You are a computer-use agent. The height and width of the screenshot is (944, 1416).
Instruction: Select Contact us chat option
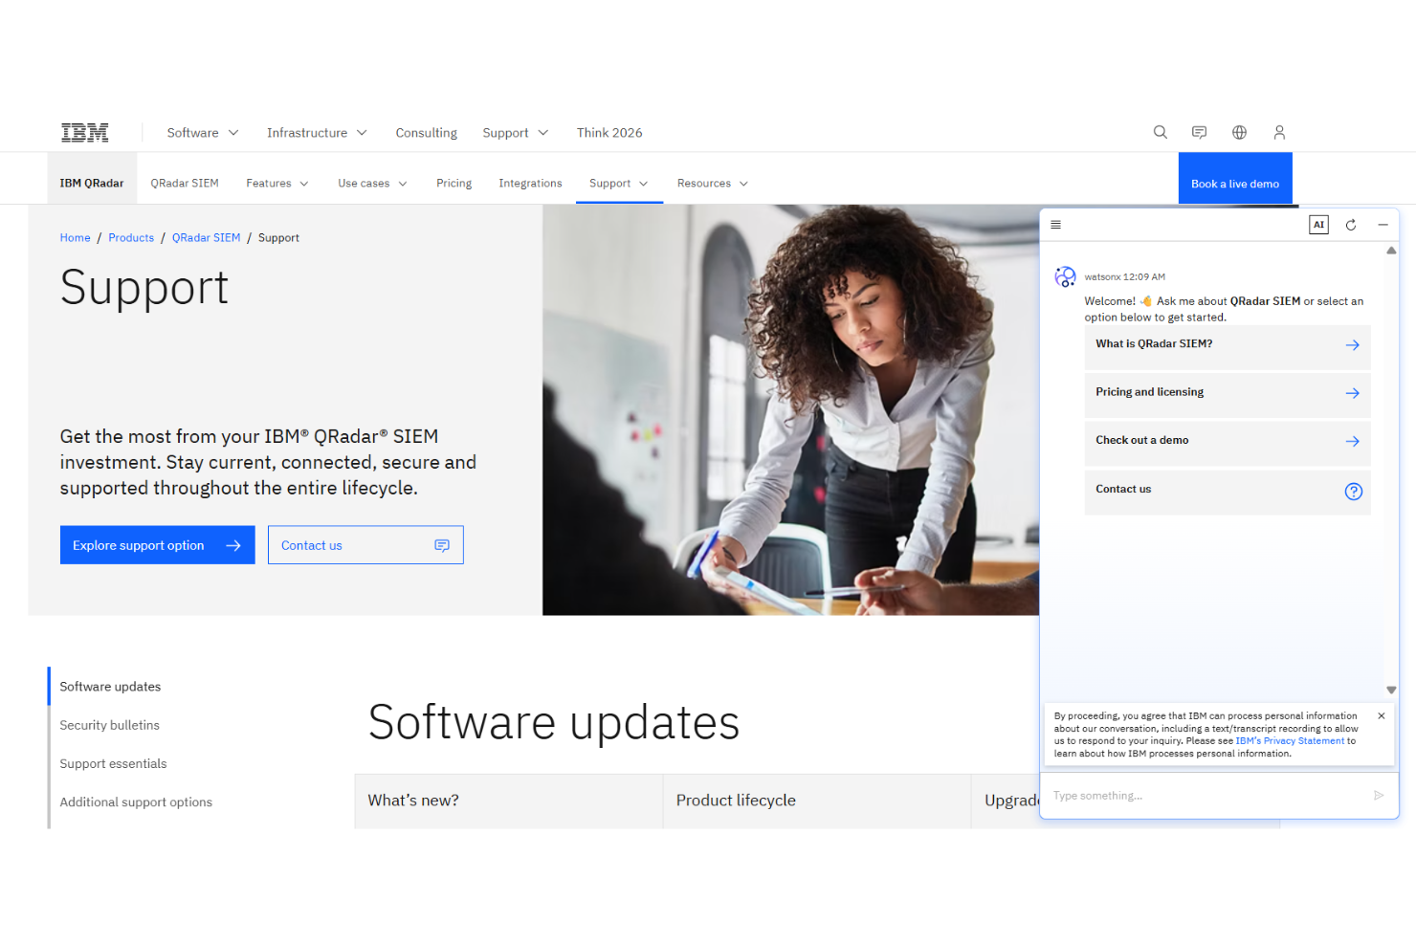tap(1228, 492)
